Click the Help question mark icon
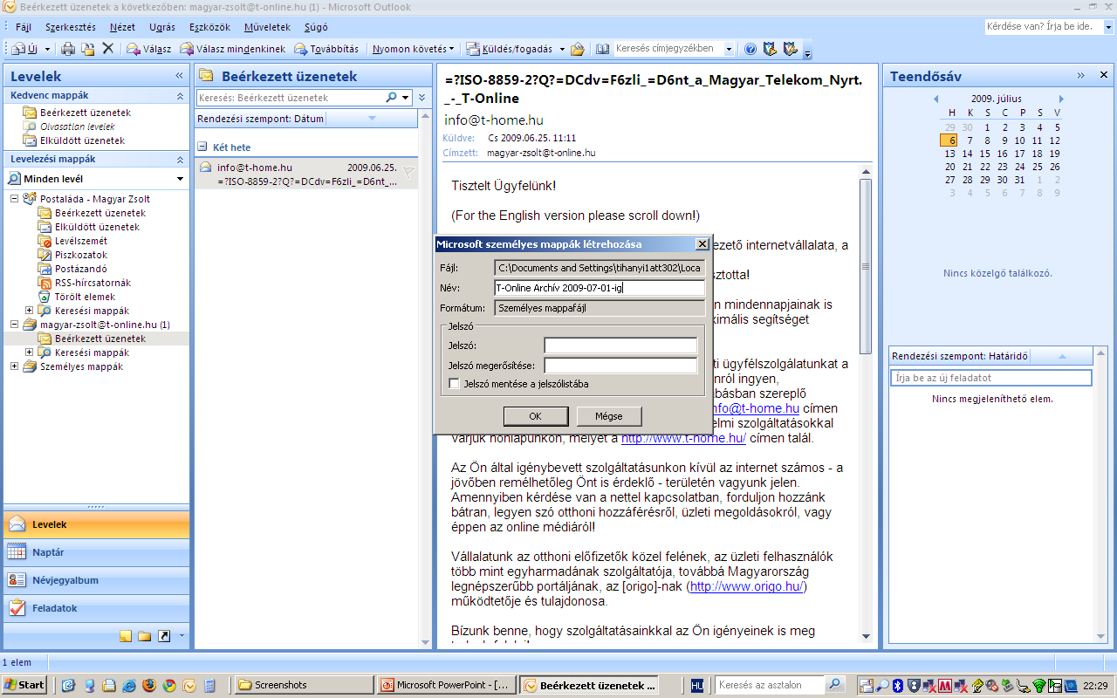This screenshot has width=1117, height=698. [x=750, y=49]
